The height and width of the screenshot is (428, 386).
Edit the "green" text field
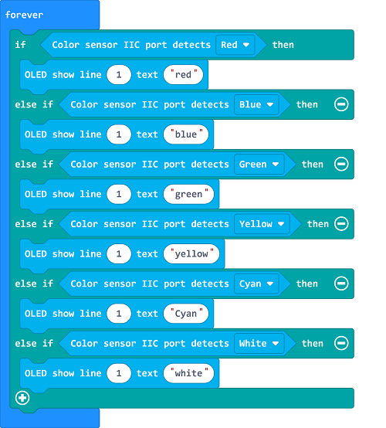pyautogui.click(x=189, y=194)
